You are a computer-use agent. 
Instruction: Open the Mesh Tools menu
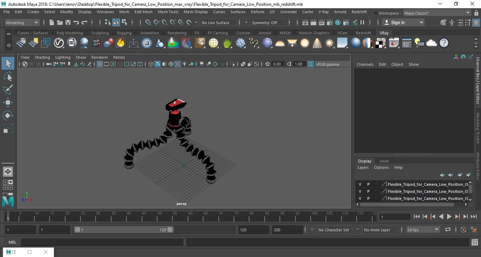click(168, 12)
